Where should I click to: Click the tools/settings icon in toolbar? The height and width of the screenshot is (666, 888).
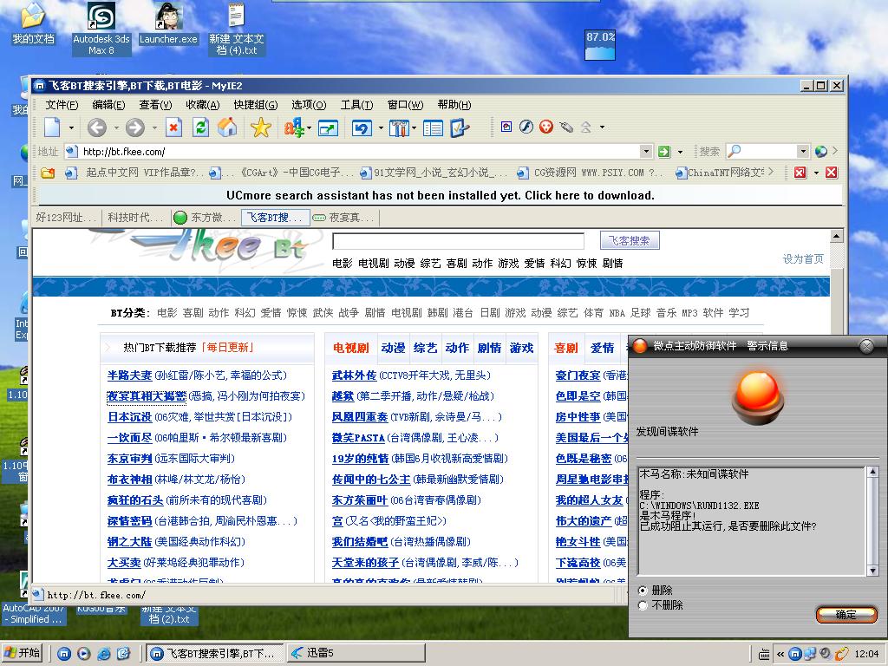tap(399, 128)
